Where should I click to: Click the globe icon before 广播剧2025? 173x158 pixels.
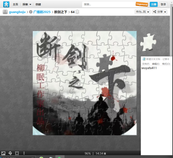[31, 12]
